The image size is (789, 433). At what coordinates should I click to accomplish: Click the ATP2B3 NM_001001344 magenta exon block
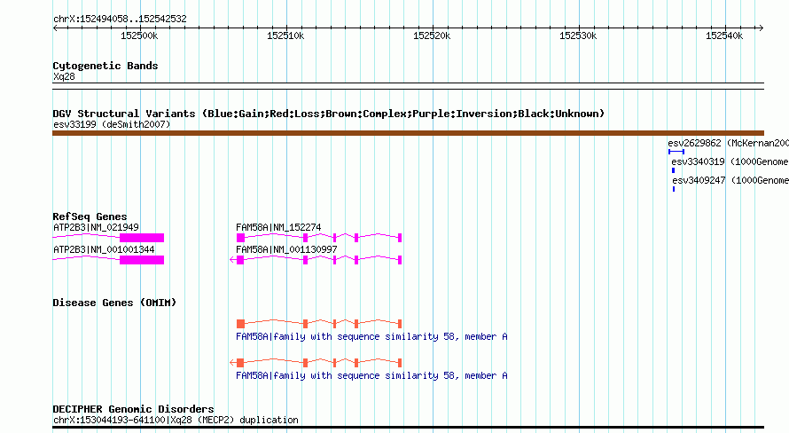pyautogui.click(x=142, y=260)
